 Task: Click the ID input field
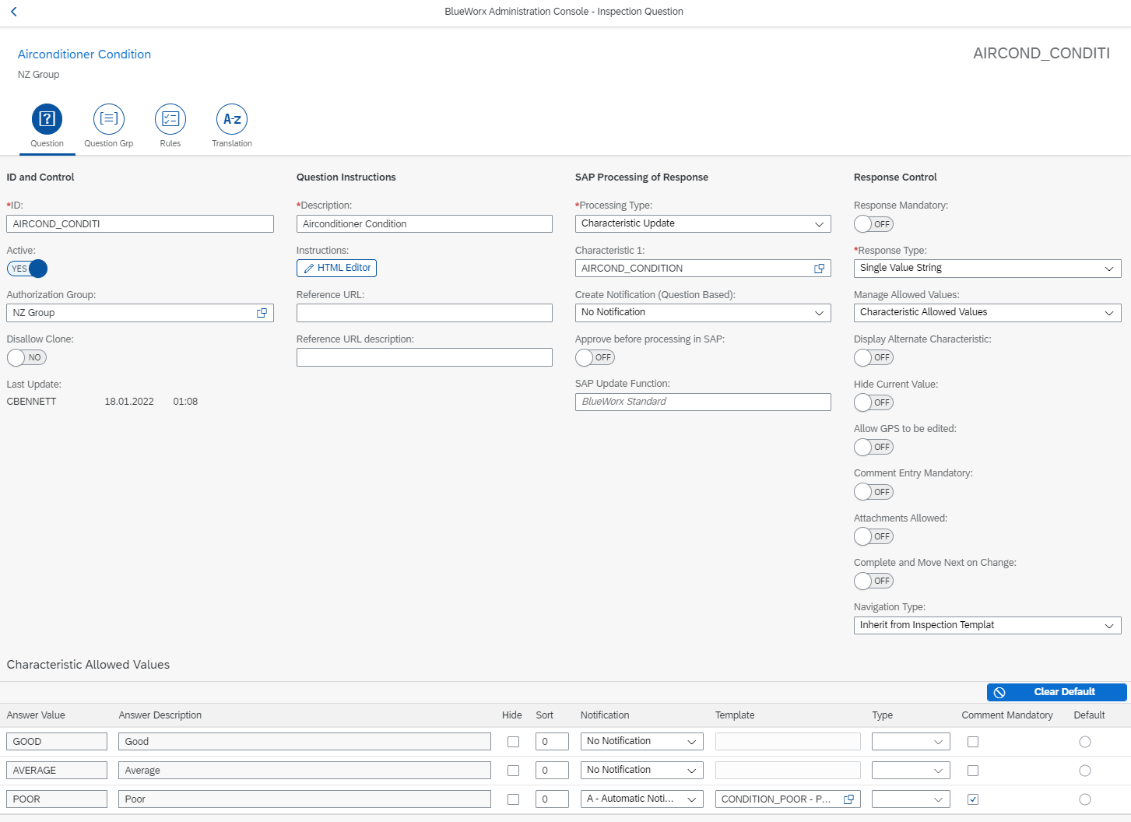click(x=140, y=224)
